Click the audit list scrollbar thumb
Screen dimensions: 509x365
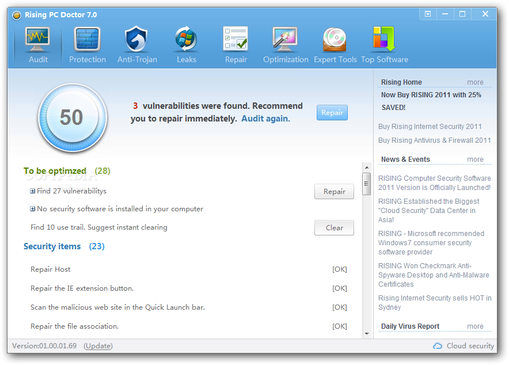tap(367, 184)
